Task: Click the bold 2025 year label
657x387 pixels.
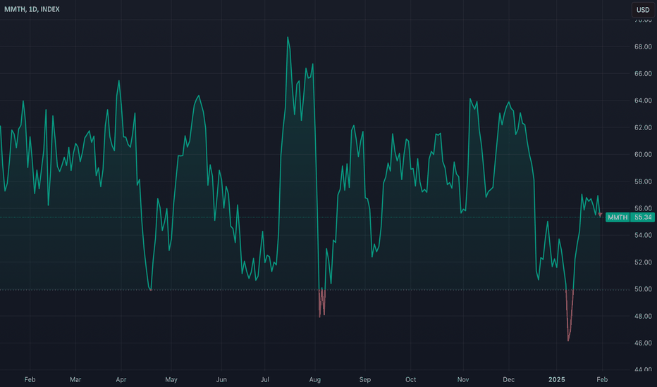Action: (557, 379)
